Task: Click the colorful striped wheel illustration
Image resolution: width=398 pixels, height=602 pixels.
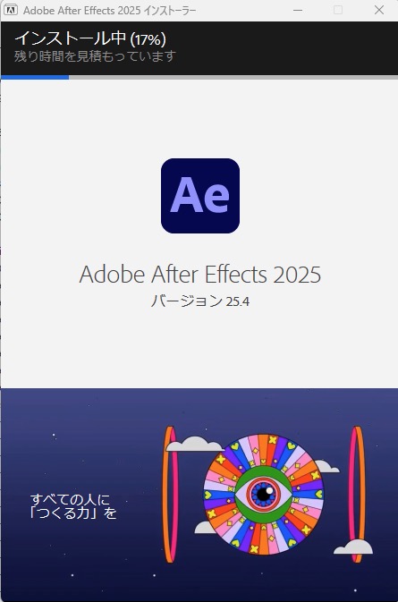Action: pyautogui.click(x=263, y=495)
